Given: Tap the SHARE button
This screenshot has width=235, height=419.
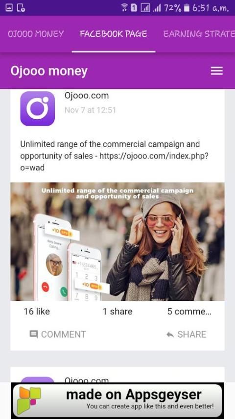Looking at the screenshot, I should tap(186, 334).
